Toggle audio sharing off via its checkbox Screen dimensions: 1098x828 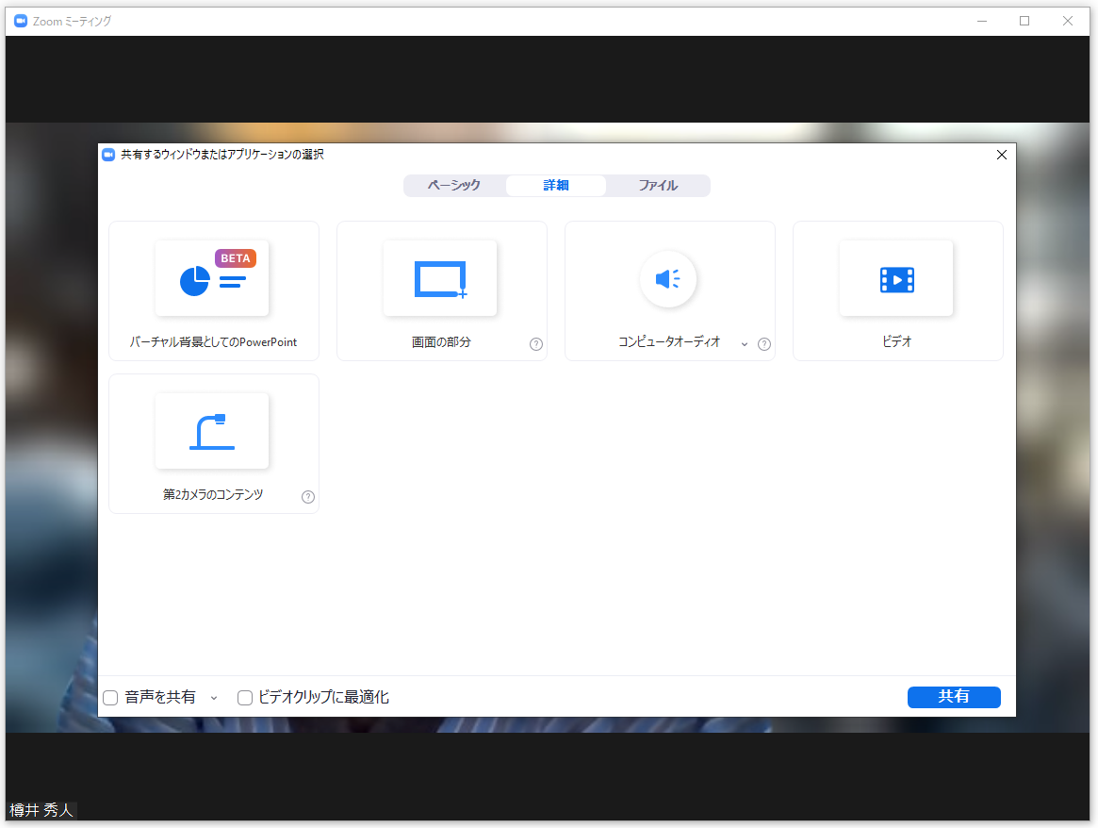pyautogui.click(x=110, y=697)
